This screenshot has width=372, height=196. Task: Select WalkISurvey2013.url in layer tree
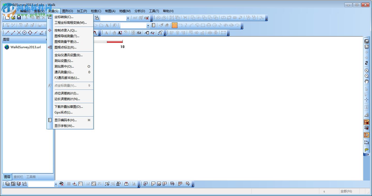(26, 47)
